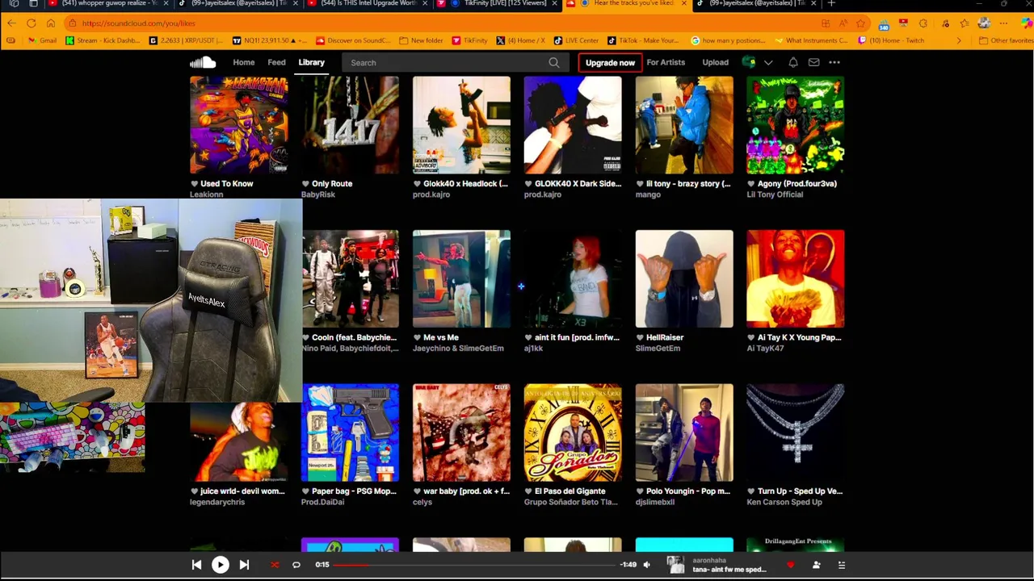
Task: Open the notifications bell
Action: (x=793, y=62)
